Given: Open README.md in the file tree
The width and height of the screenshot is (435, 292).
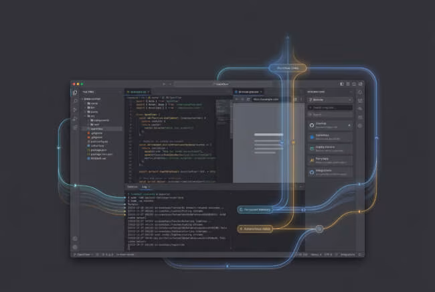Looking at the screenshot, I should [96, 158].
